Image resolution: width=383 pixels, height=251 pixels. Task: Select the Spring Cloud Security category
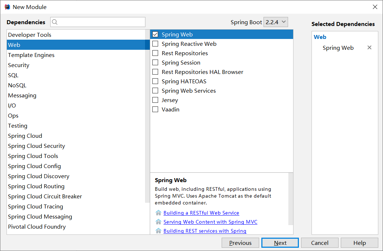point(76,146)
